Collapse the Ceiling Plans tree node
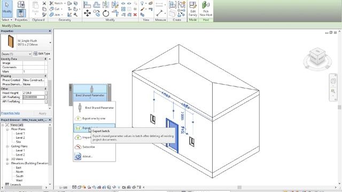The image size is (342, 192). tap(7, 146)
